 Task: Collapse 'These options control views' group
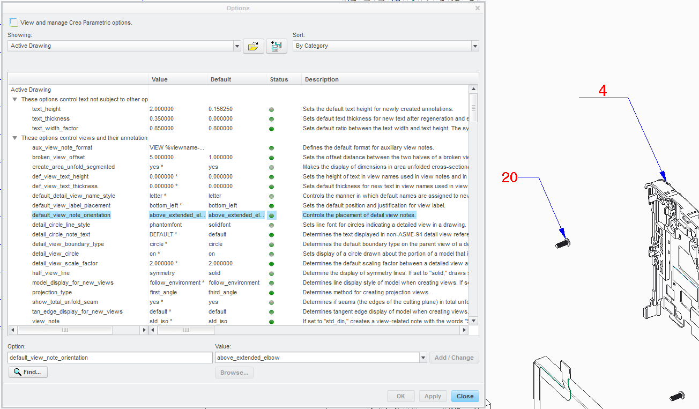14,138
